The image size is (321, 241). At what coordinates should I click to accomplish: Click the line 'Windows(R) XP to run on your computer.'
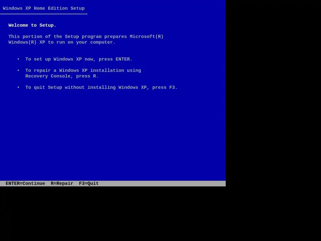tap(62, 42)
